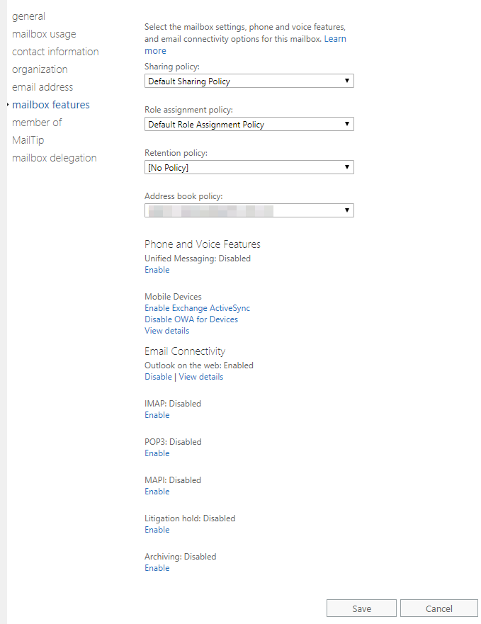This screenshot has height=624, width=481.
Task: Disable Outlook on the web
Action: point(158,377)
